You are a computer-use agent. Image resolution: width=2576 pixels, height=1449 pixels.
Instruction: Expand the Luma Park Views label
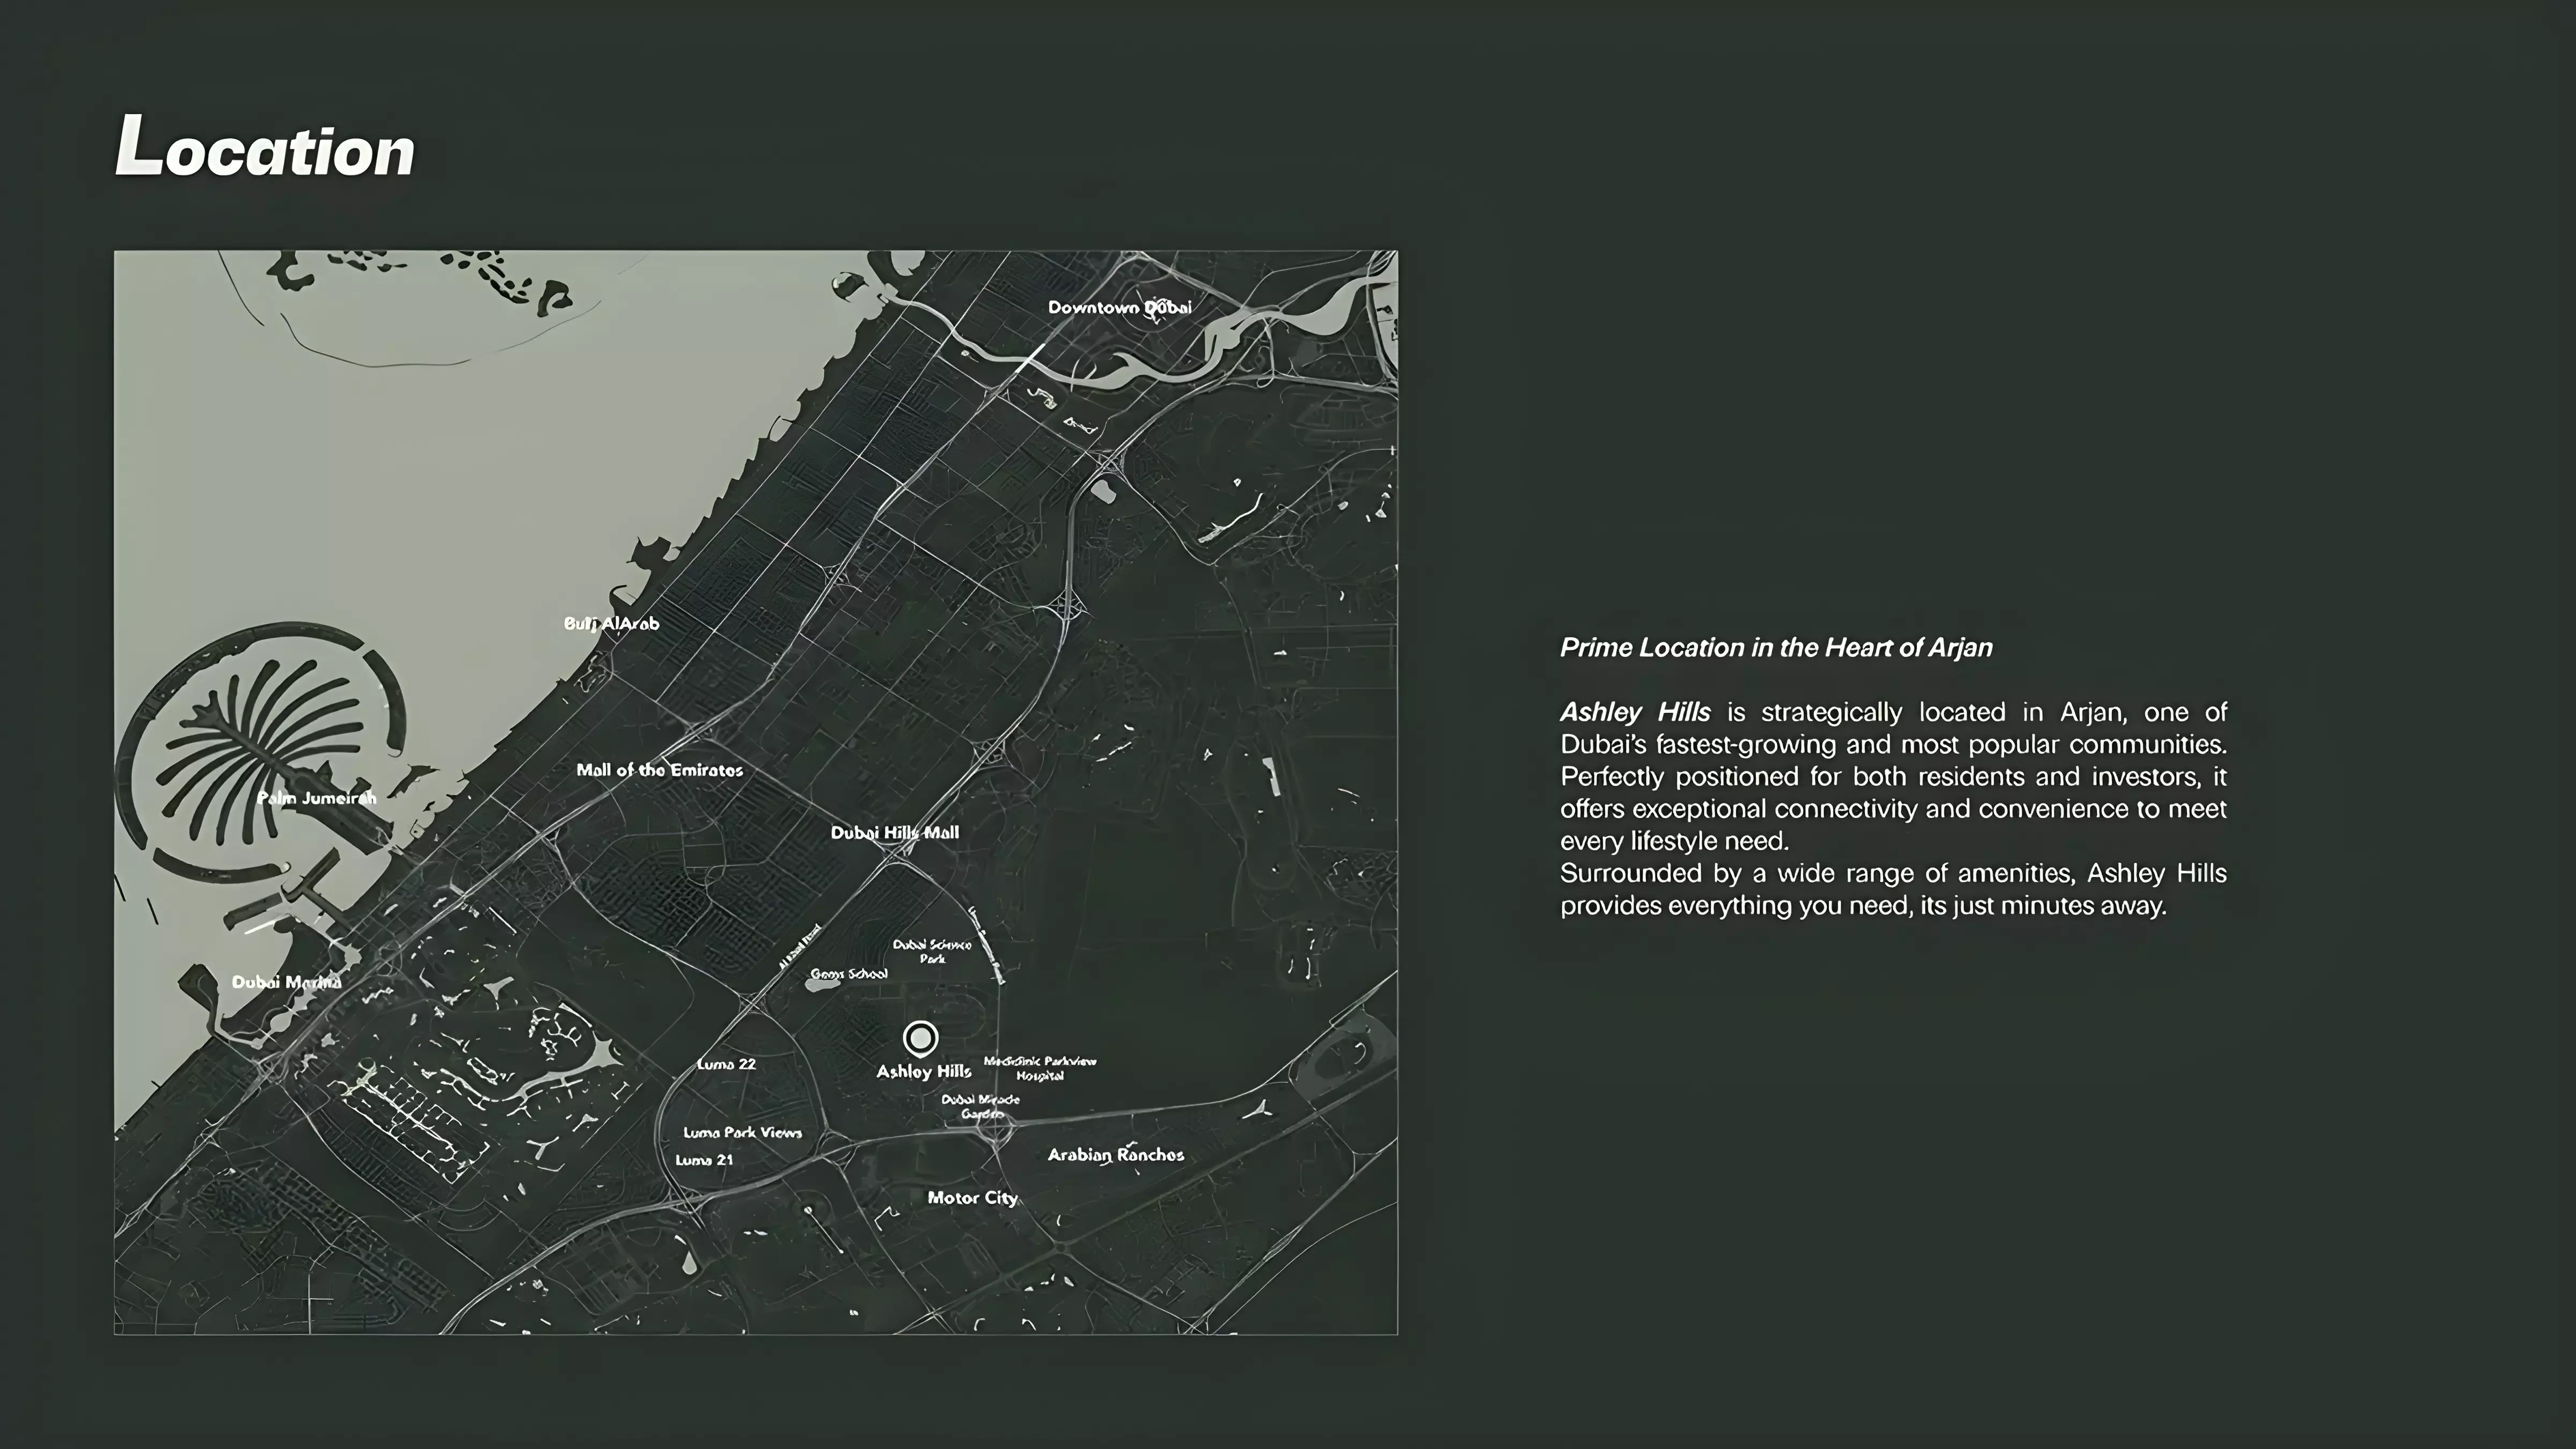[x=742, y=1133]
